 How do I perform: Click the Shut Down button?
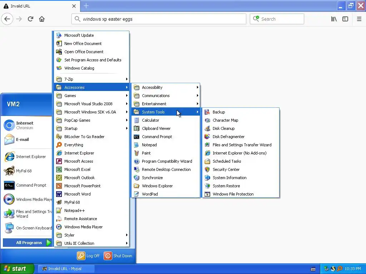(x=118, y=255)
